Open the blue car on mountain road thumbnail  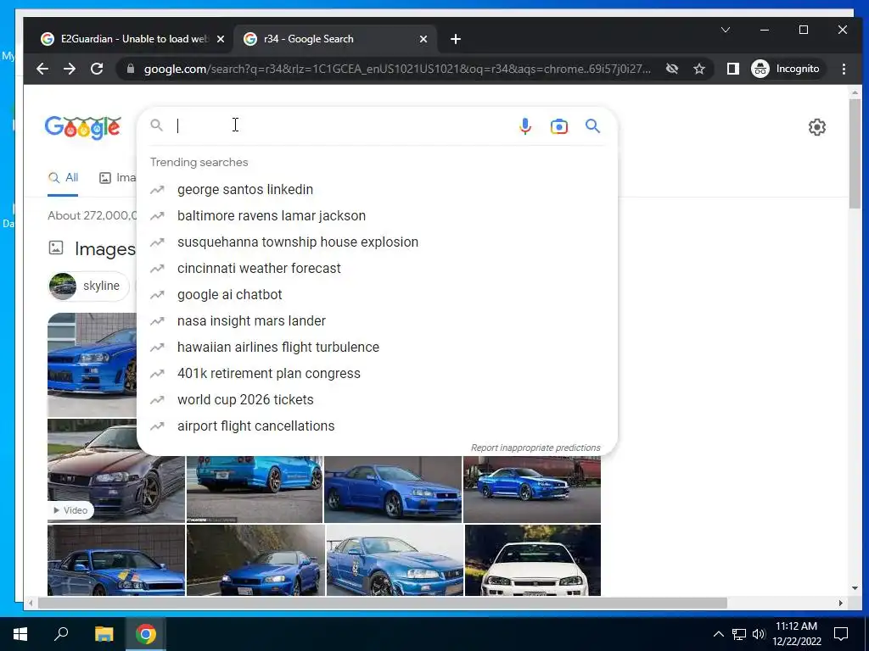(x=255, y=560)
